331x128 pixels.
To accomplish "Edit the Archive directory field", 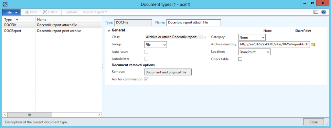I will tap(274, 45).
